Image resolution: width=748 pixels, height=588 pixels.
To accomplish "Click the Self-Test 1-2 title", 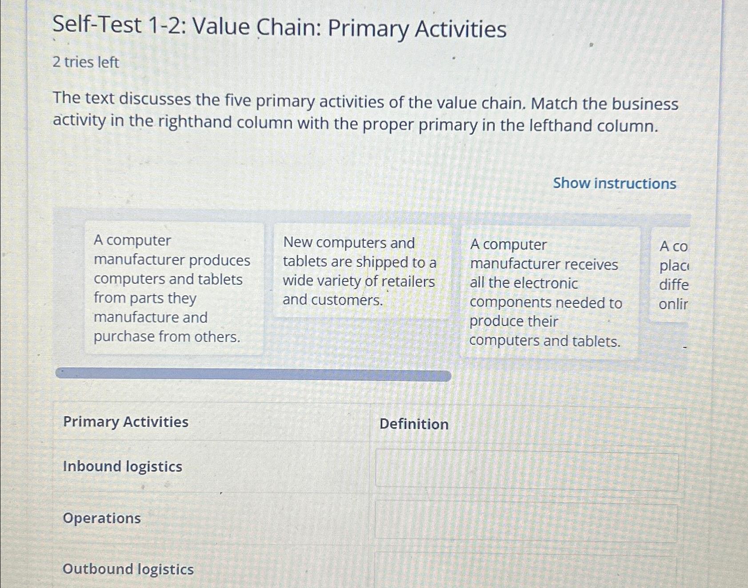I will pyautogui.click(x=279, y=28).
